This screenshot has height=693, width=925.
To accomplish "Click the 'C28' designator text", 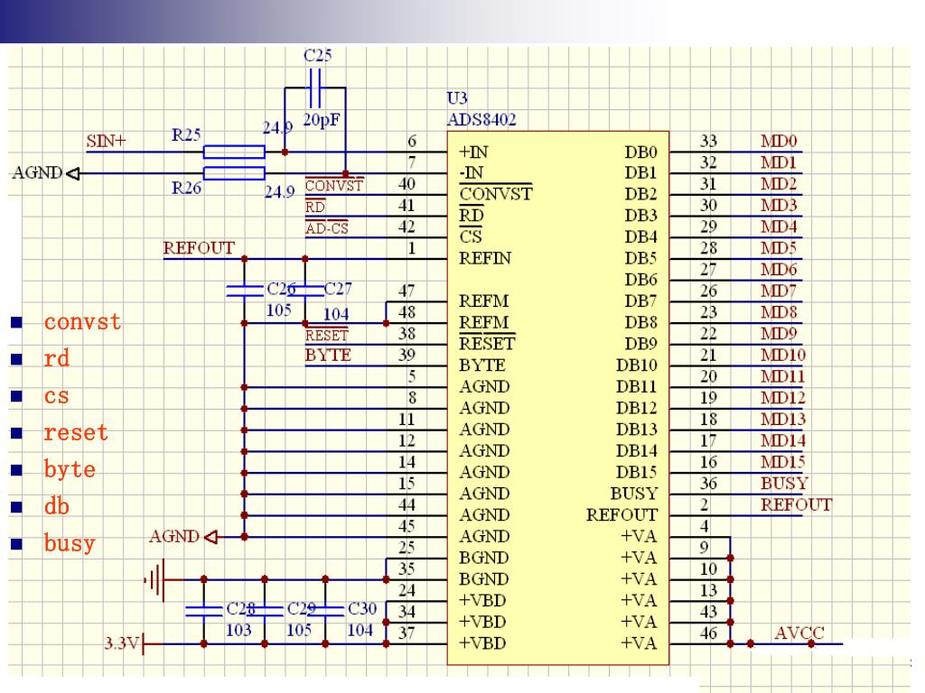I will click(x=240, y=609).
